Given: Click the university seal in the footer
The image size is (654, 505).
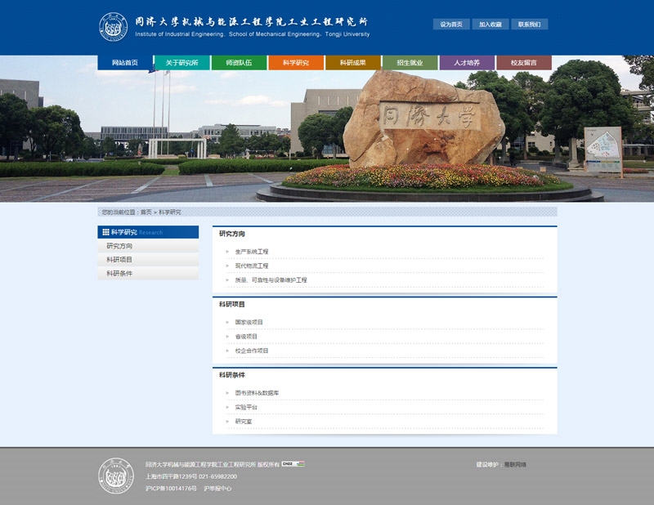Looking at the screenshot, I should pyautogui.click(x=114, y=474).
